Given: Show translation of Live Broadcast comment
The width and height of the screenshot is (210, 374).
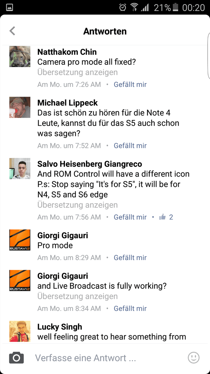Looking at the screenshot, I should coord(77,296).
